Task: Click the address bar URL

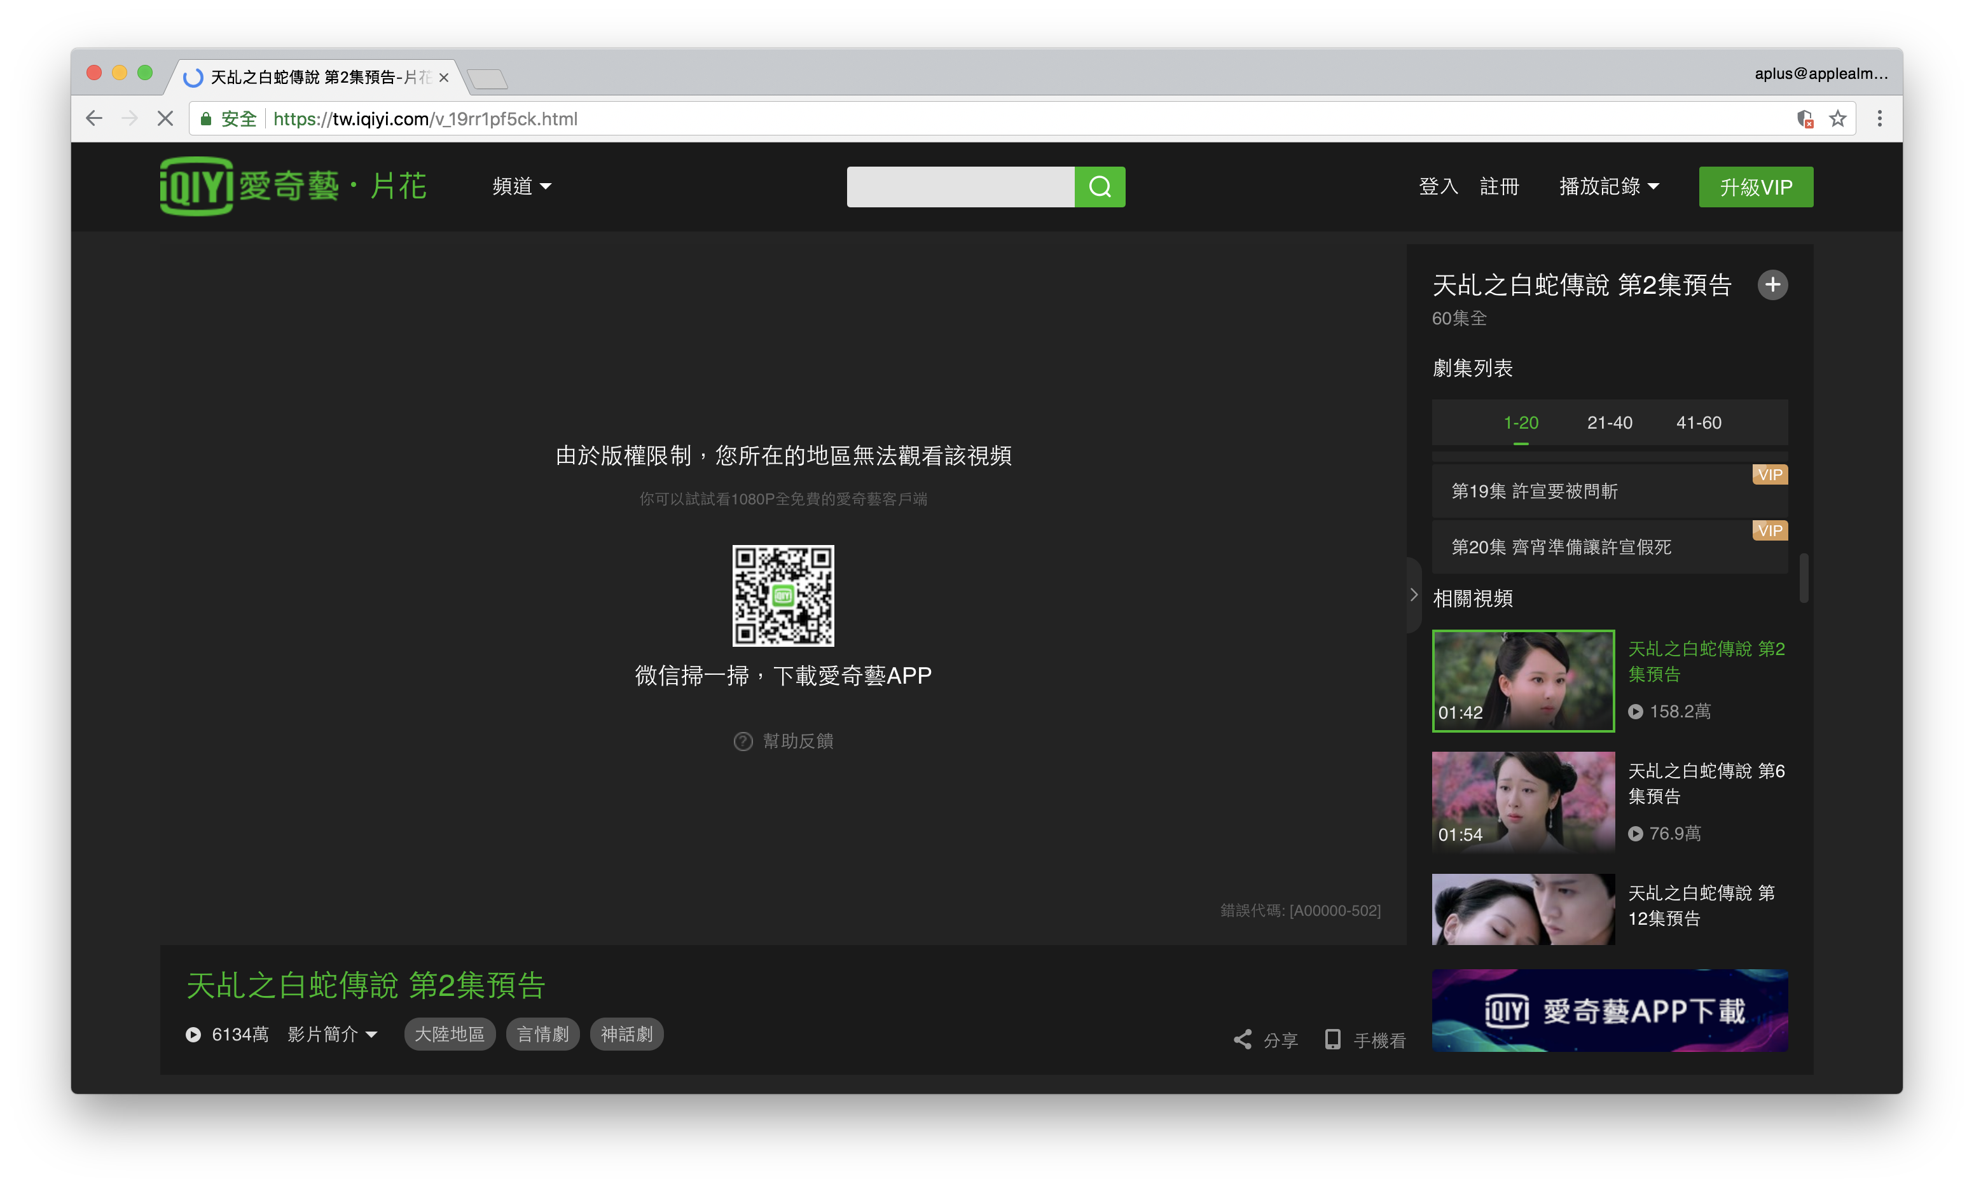Action: pyautogui.click(x=425, y=118)
